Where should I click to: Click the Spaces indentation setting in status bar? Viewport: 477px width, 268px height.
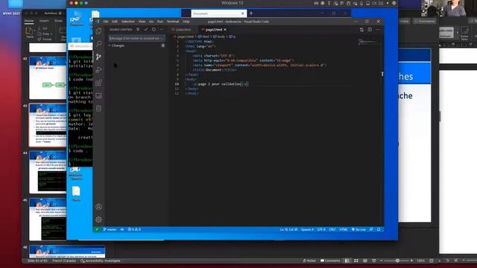[x=307, y=229]
